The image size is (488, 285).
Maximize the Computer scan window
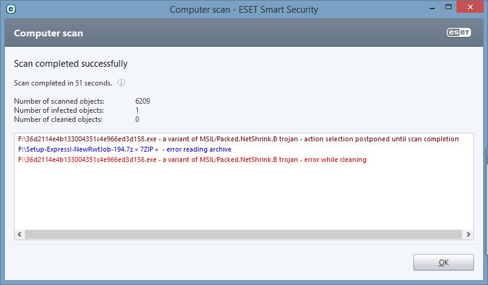click(x=448, y=7)
